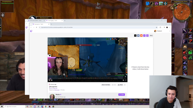Select the 'pika ignores - Twitch' tab
This screenshot has height=108, width=193.
click(41, 24)
